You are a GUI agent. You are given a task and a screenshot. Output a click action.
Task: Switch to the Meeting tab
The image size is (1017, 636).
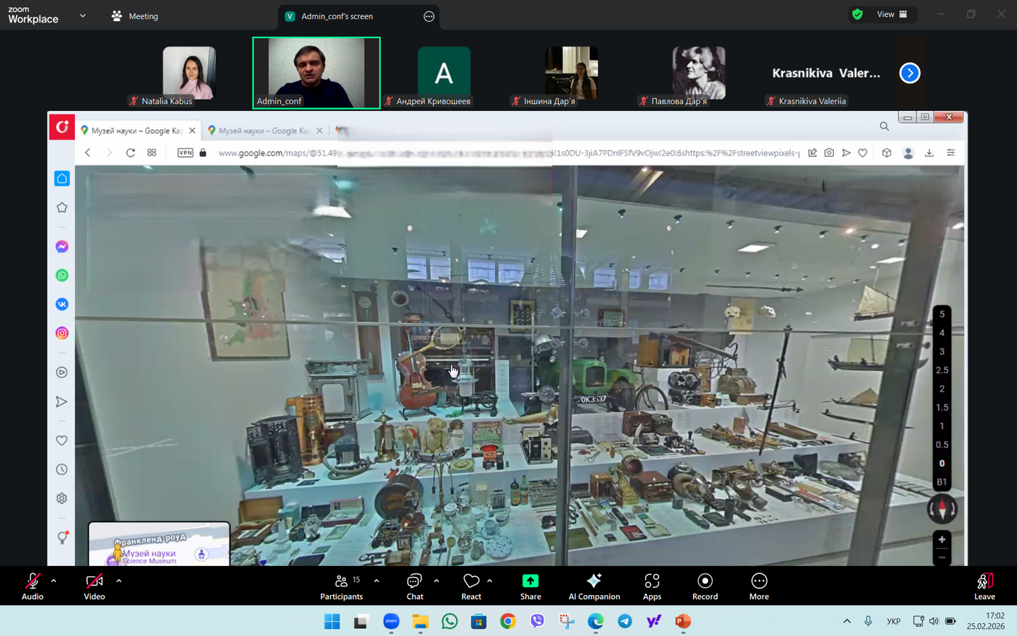tap(135, 16)
